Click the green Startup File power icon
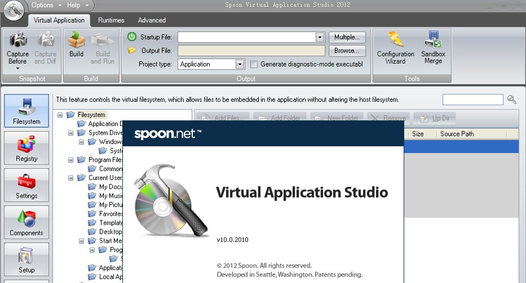Viewport: 526px width, 283px height. [x=132, y=37]
